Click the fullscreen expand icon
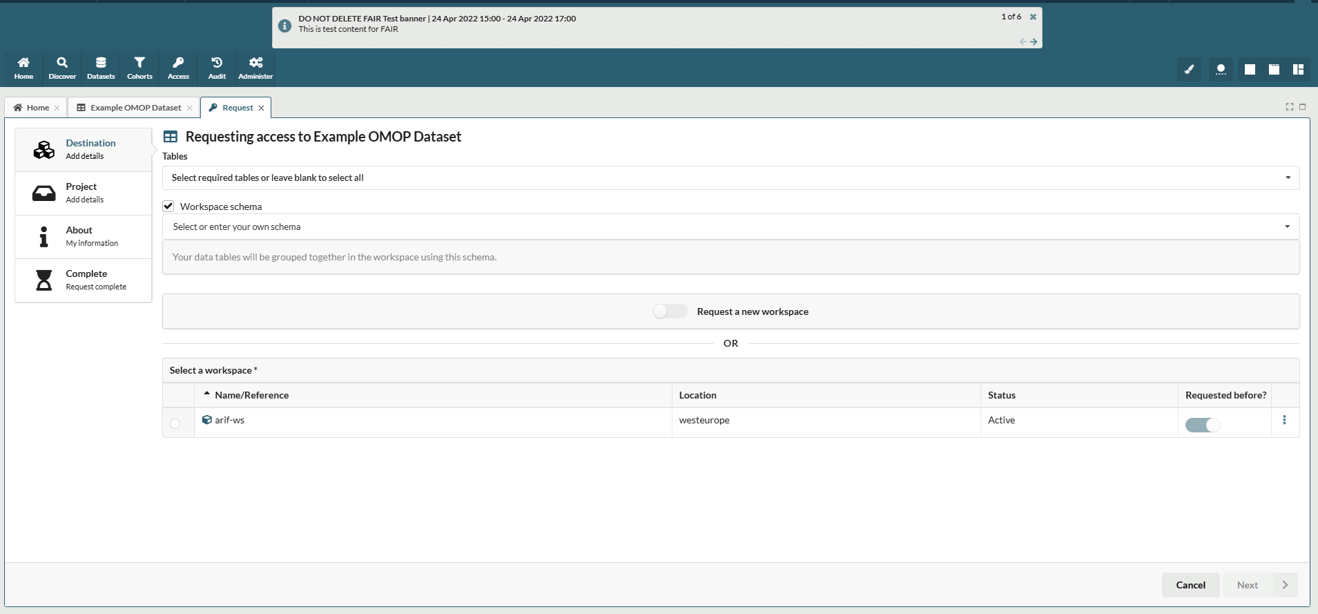 [x=1289, y=107]
